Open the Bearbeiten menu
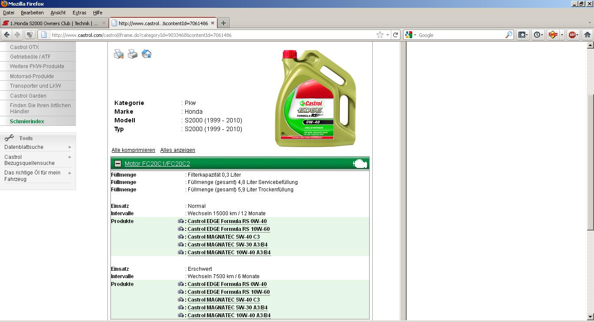The image size is (594, 322). click(32, 13)
